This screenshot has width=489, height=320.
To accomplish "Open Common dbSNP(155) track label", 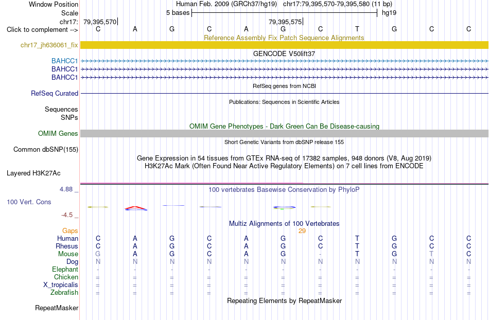I will click(x=45, y=150).
